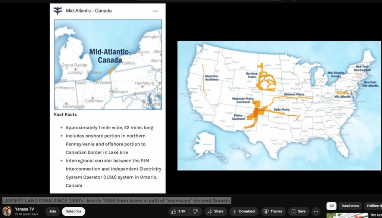This screenshot has width=382, height=218.
Task: Save video to a playlist
Action: click(299, 211)
